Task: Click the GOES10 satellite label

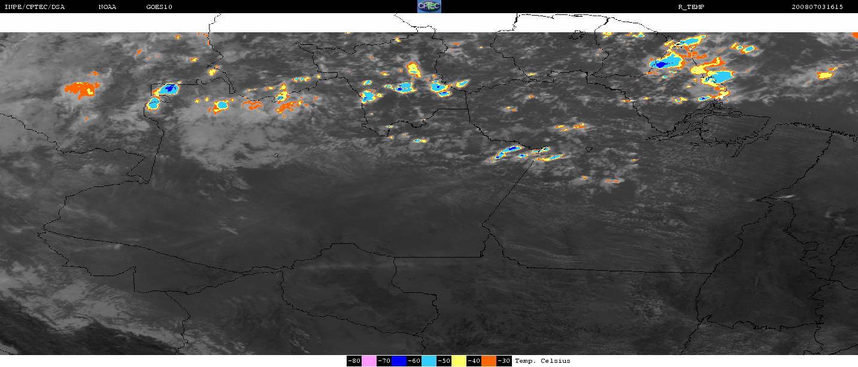Action: 159,7
